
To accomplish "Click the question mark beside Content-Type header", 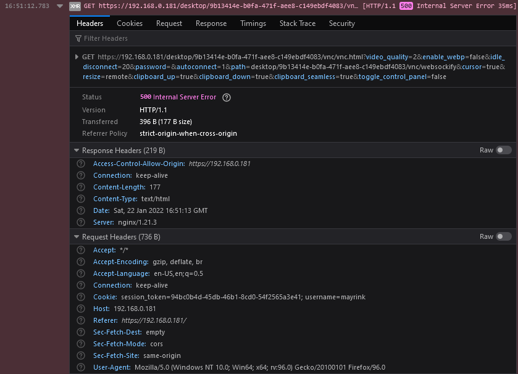I will [81, 199].
